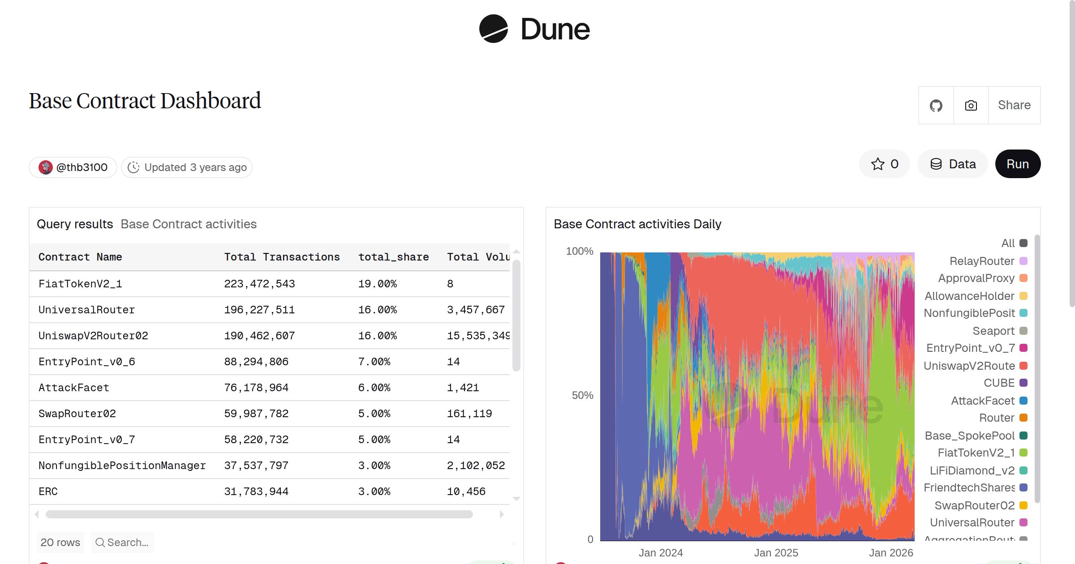1075x564 pixels.
Task: Open the Data panel via the database icon
Action: (937, 164)
